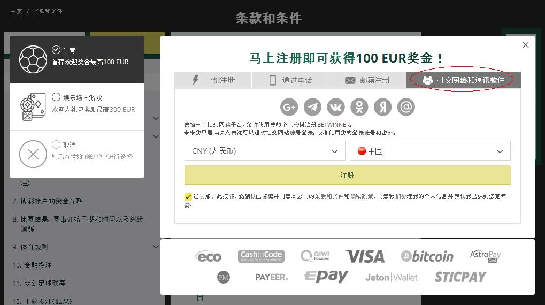Click the bitcoin payment logo
Screen dimensions: 545x305
427,256
